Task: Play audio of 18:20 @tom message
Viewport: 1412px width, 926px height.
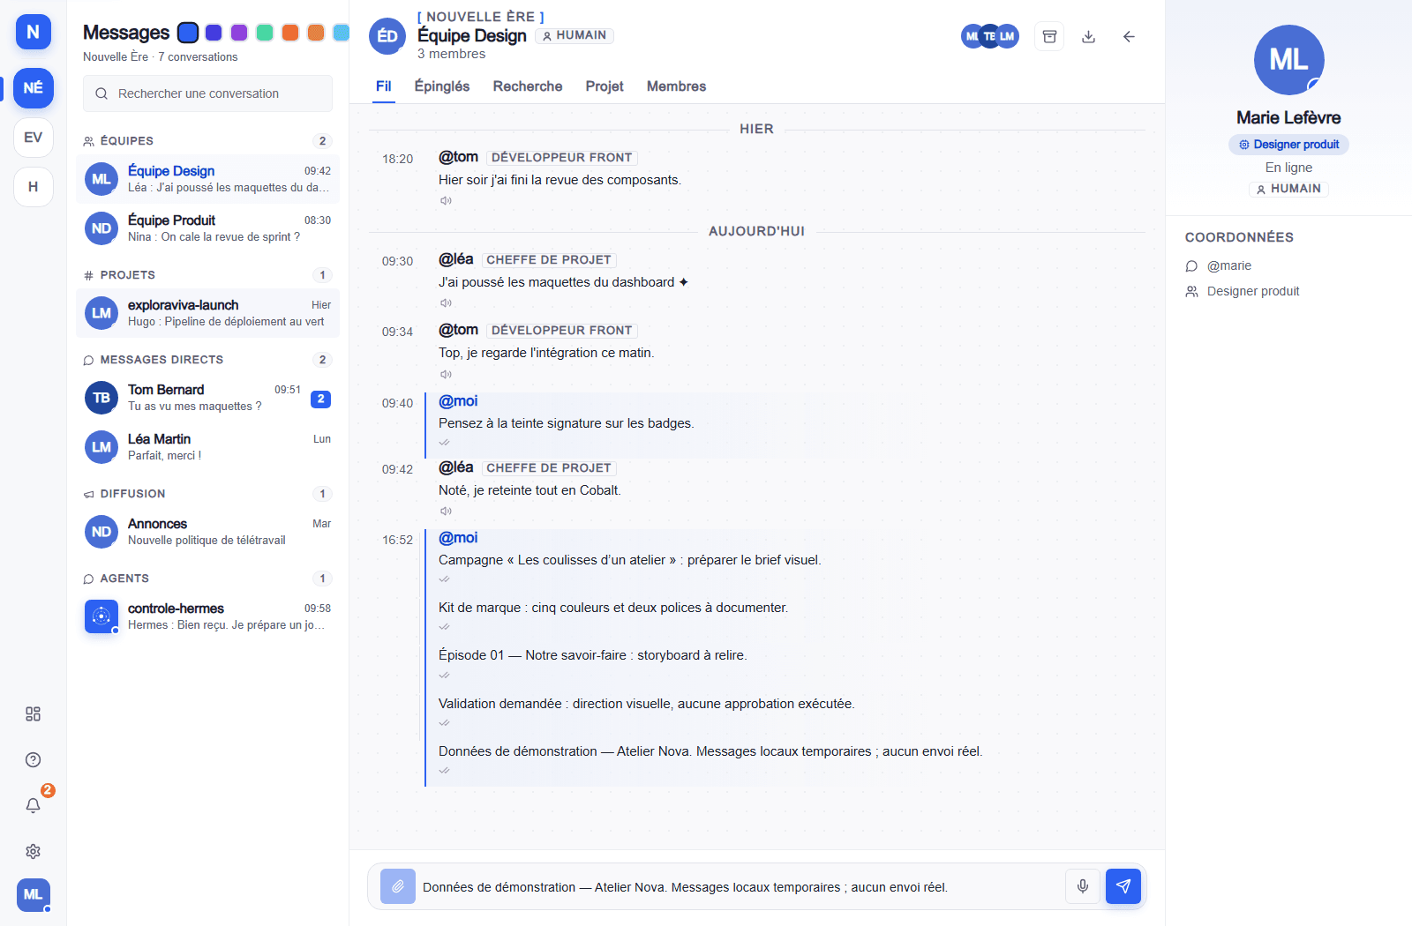Action: [446, 201]
